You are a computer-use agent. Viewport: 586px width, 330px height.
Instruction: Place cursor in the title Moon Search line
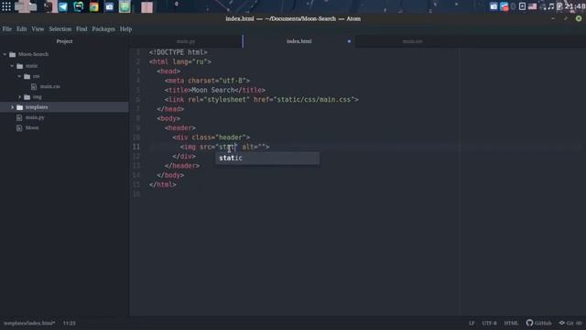click(x=215, y=90)
